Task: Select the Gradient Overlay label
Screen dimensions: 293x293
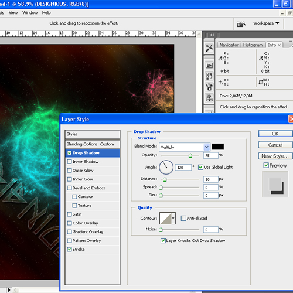Action: pos(88,232)
